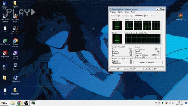
Task: Click the fourth CPU history graph
Action: coord(156,25)
